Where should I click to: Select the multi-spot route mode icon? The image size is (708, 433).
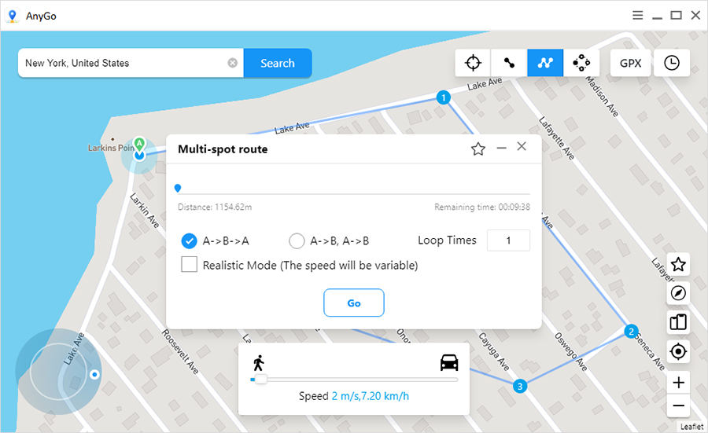[545, 63]
